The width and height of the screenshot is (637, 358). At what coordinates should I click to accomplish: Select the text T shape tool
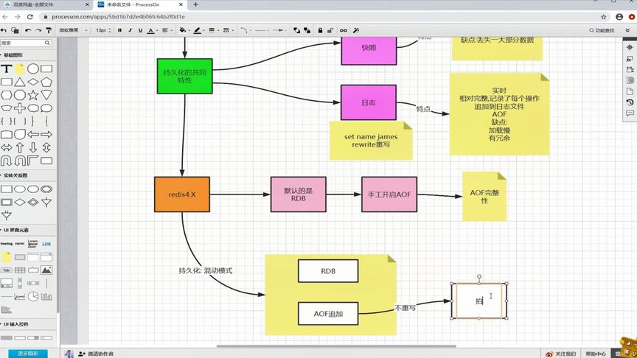point(6,69)
